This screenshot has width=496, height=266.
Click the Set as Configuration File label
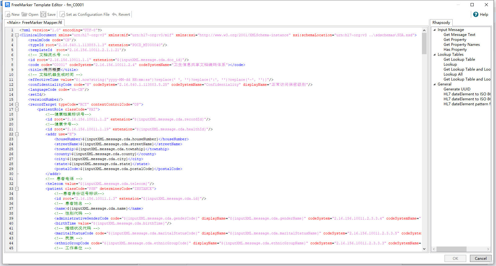coord(88,15)
